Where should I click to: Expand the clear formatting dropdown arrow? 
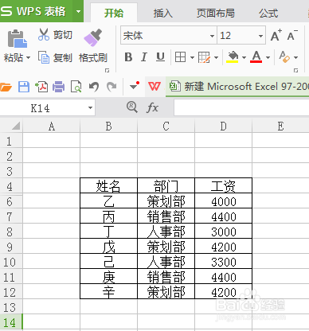(x=295, y=57)
